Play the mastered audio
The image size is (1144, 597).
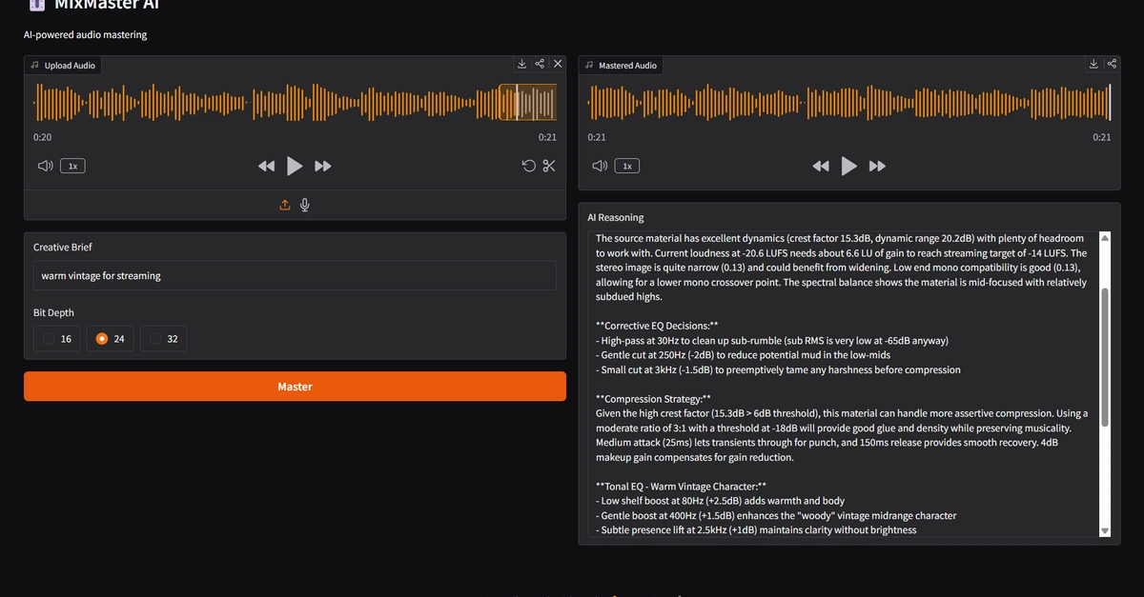point(849,166)
